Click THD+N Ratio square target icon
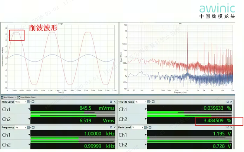244x152 pixels. 153,102
